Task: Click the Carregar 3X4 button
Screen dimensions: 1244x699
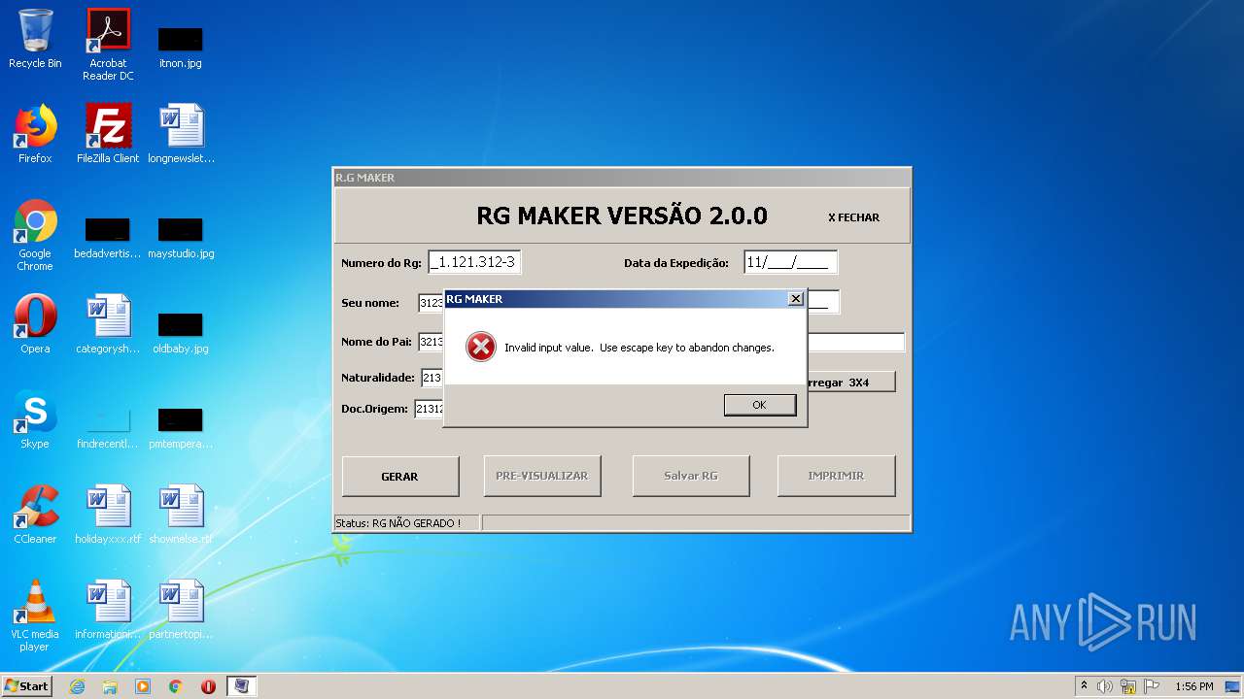Action: pos(850,383)
